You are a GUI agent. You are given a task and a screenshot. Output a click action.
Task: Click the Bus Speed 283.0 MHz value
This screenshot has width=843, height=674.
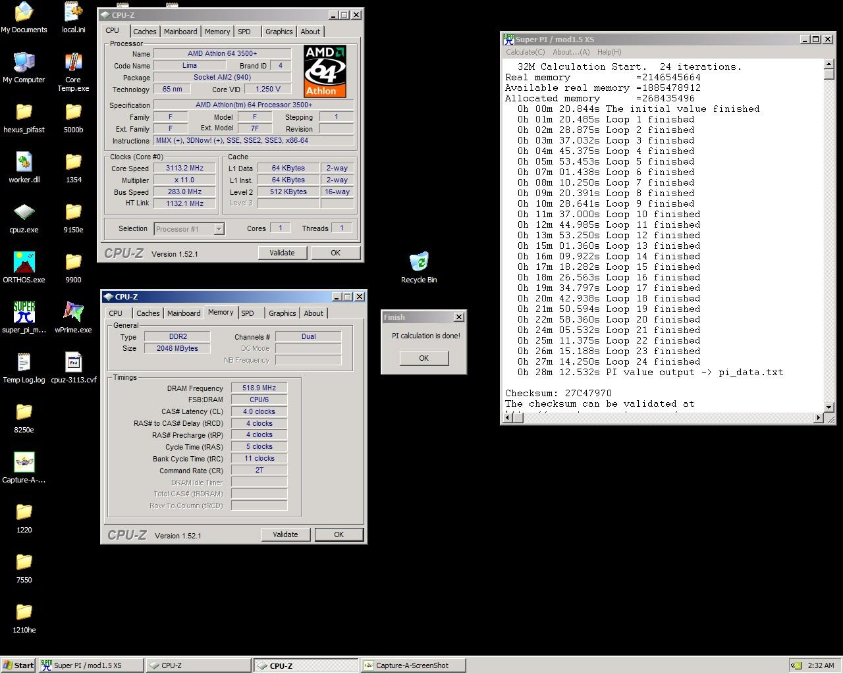click(185, 192)
